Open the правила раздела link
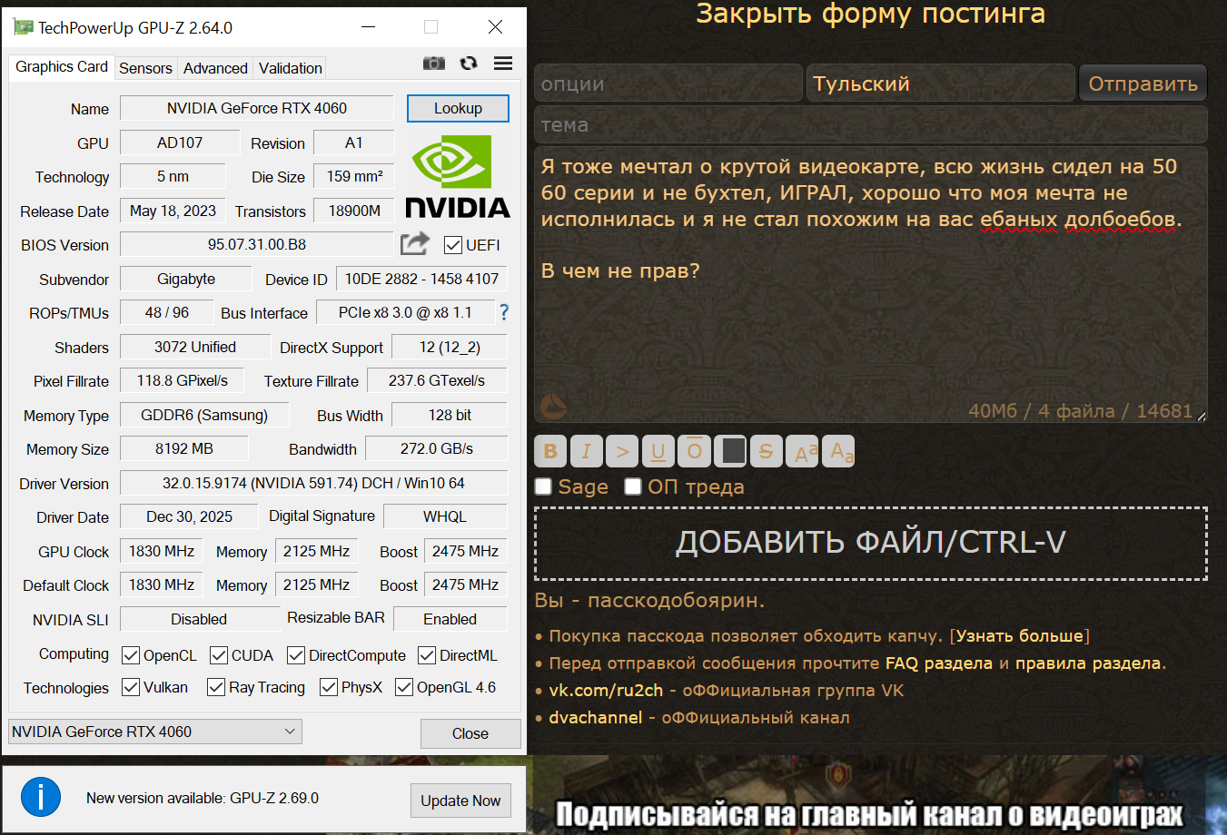Viewport: 1227px width, 835px height. click(x=1088, y=663)
